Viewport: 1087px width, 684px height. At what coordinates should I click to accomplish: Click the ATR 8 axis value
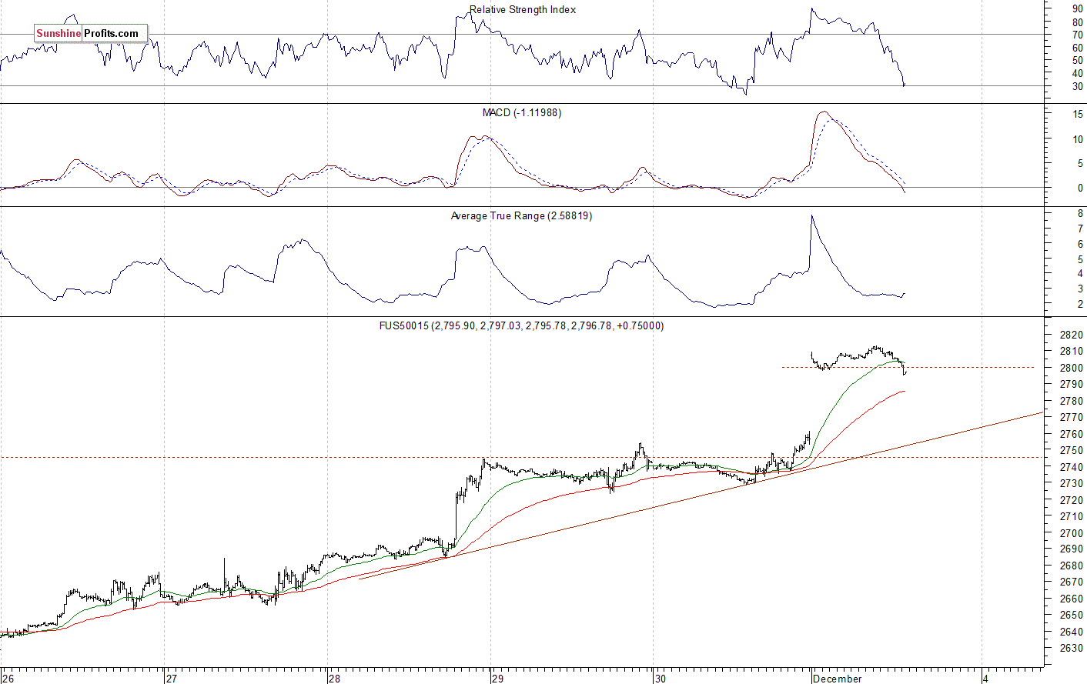coord(1081,214)
